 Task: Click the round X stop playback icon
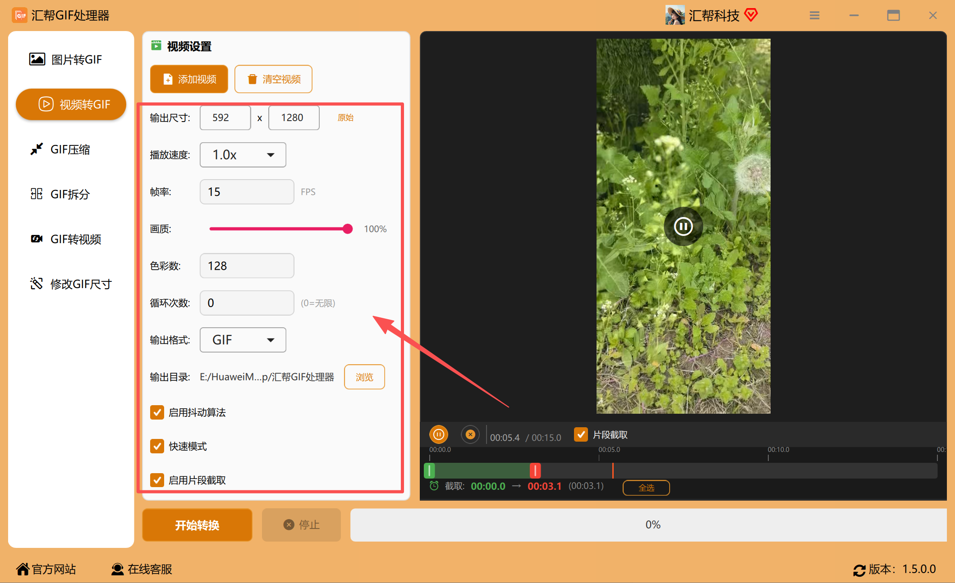[x=470, y=435]
